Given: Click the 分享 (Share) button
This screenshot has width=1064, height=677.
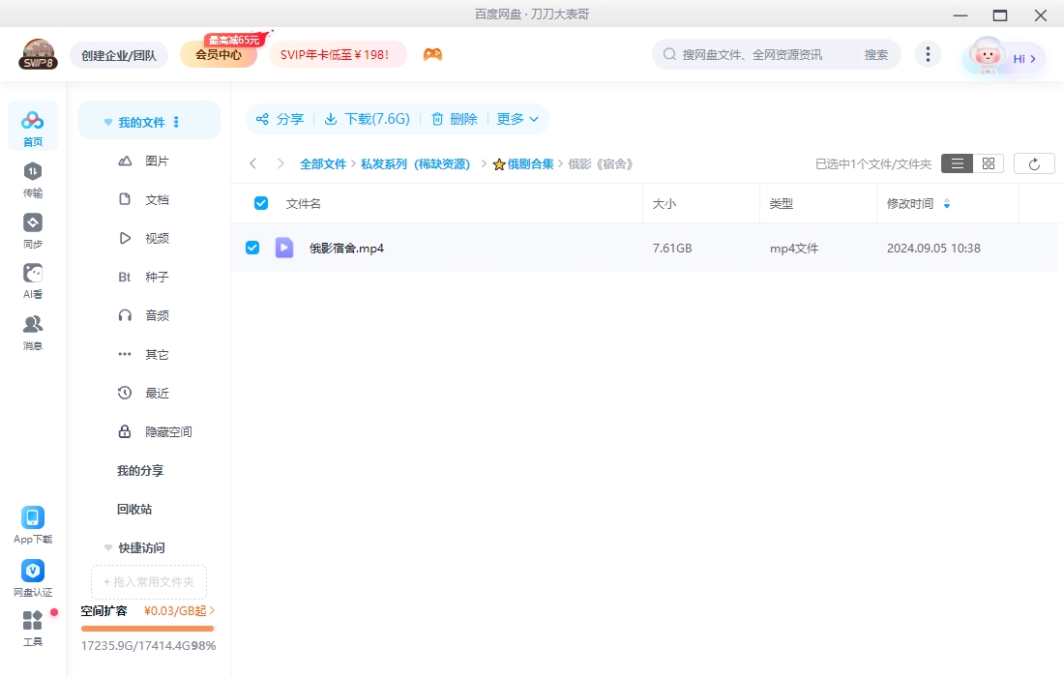Looking at the screenshot, I should pyautogui.click(x=279, y=118).
